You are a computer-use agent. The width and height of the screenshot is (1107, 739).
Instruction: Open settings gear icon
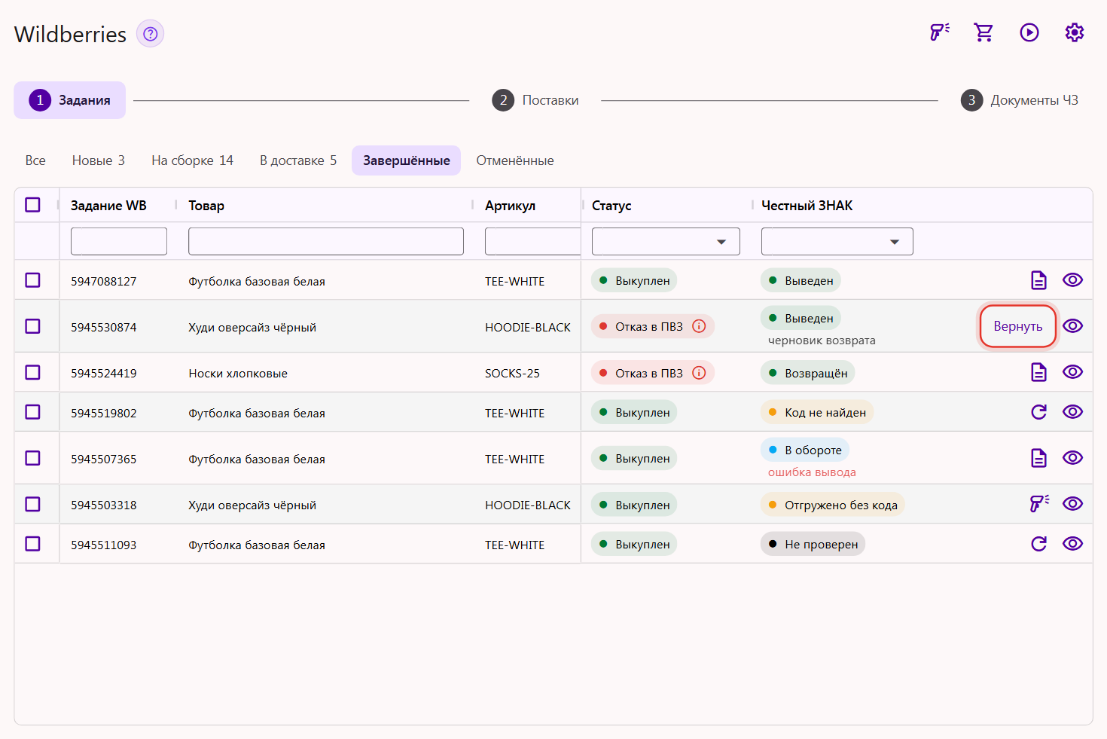[1075, 32]
